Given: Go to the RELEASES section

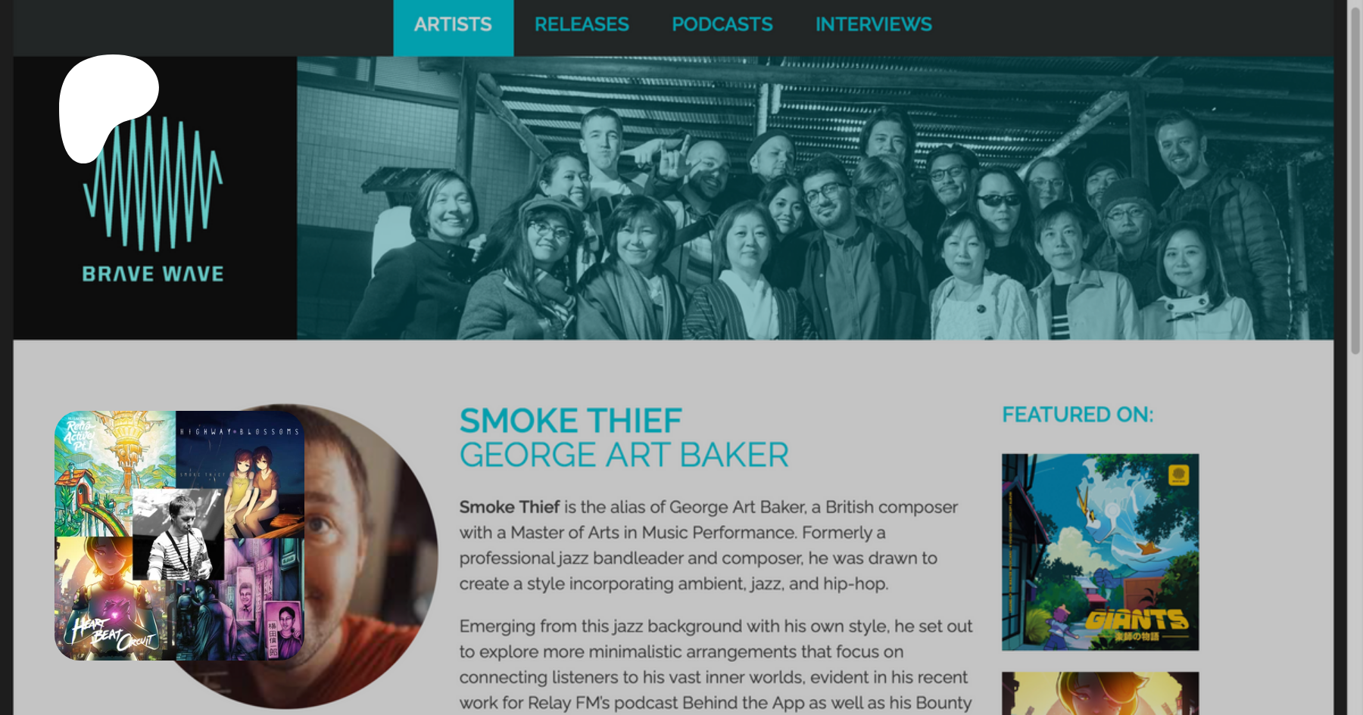Looking at the screenshot, I should [582, 25].
